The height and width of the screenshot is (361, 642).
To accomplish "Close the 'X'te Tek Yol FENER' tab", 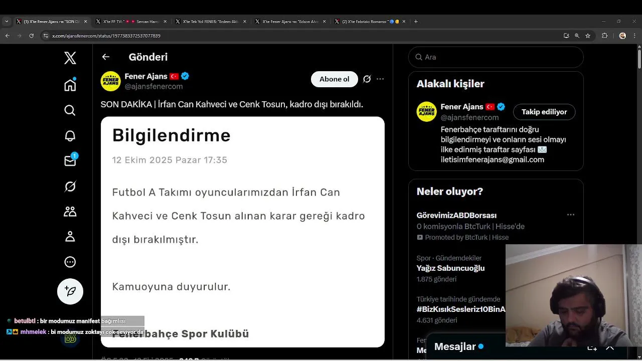I will [x=245, y=22].
